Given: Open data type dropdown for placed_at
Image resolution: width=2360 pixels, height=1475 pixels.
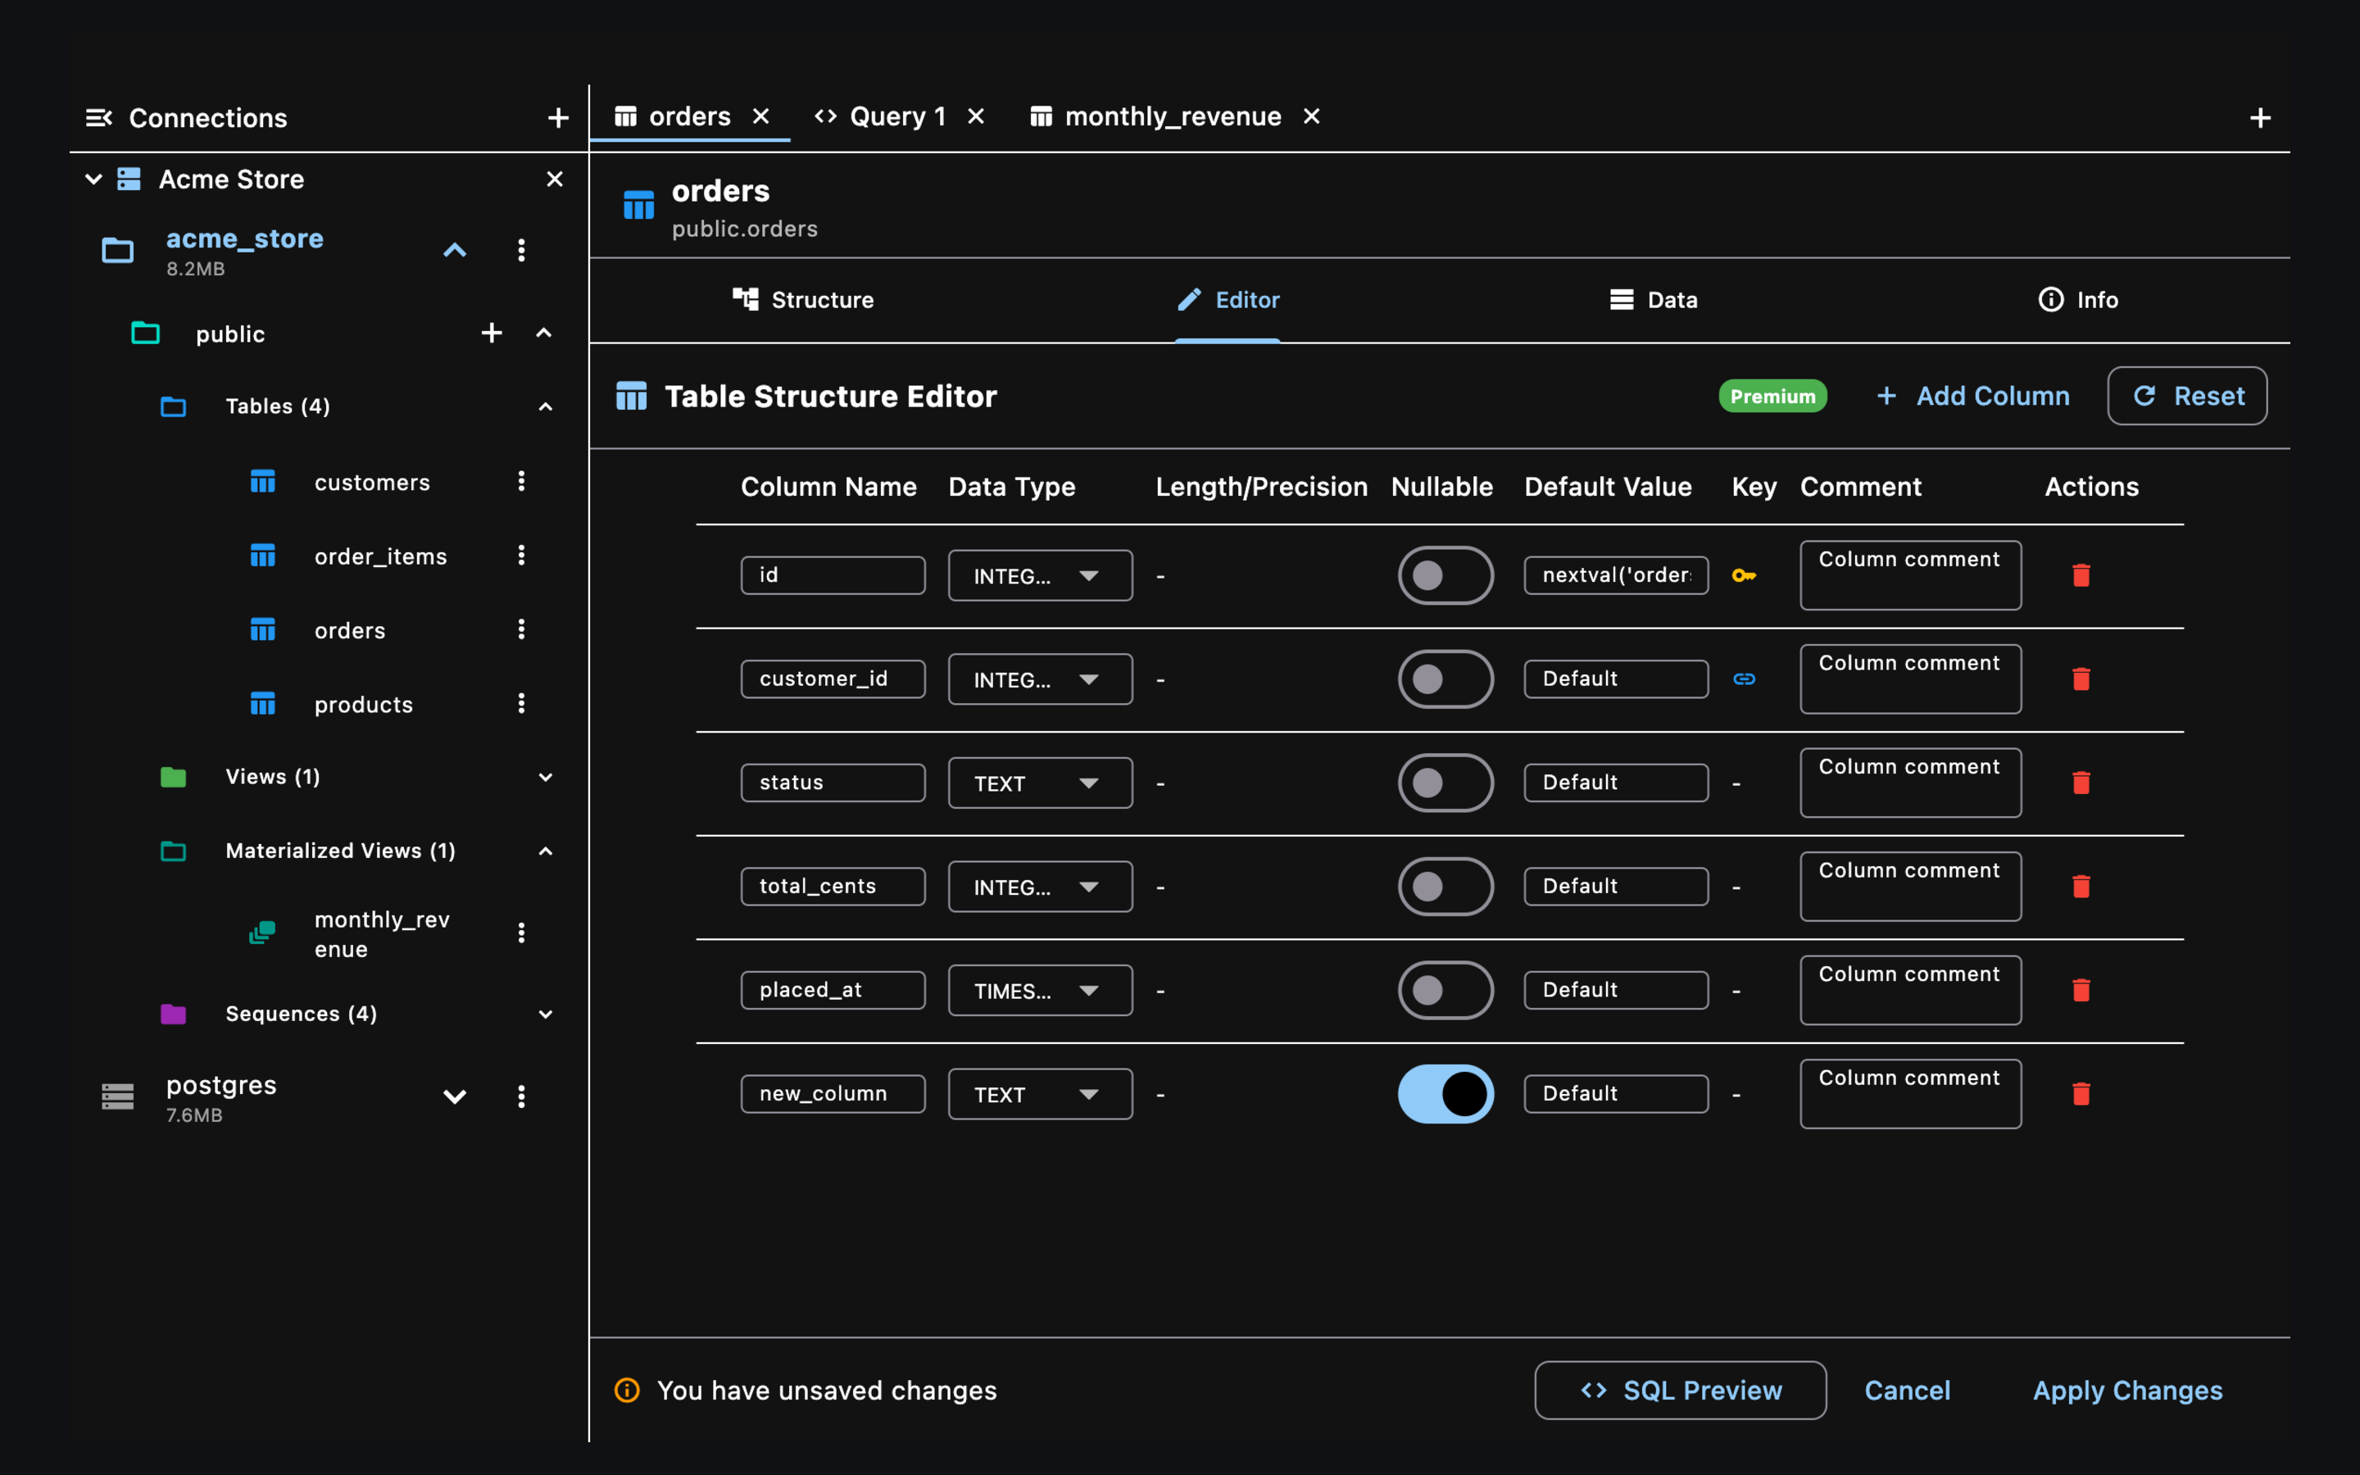Looking at the screenshot, I should (x=1040, y=990).
